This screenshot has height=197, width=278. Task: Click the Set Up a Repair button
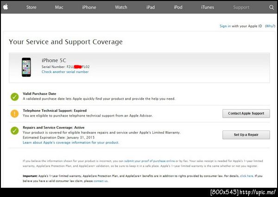246,135
